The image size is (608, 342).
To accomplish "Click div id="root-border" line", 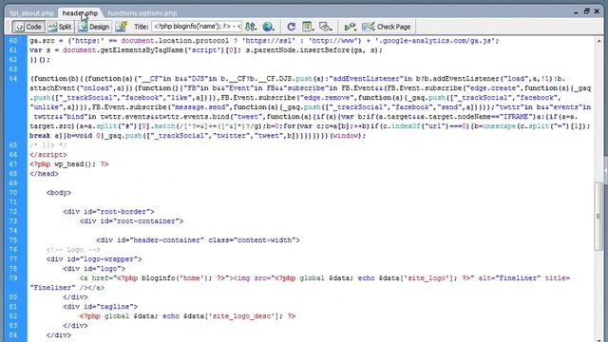I will click(x=108, y=212).
